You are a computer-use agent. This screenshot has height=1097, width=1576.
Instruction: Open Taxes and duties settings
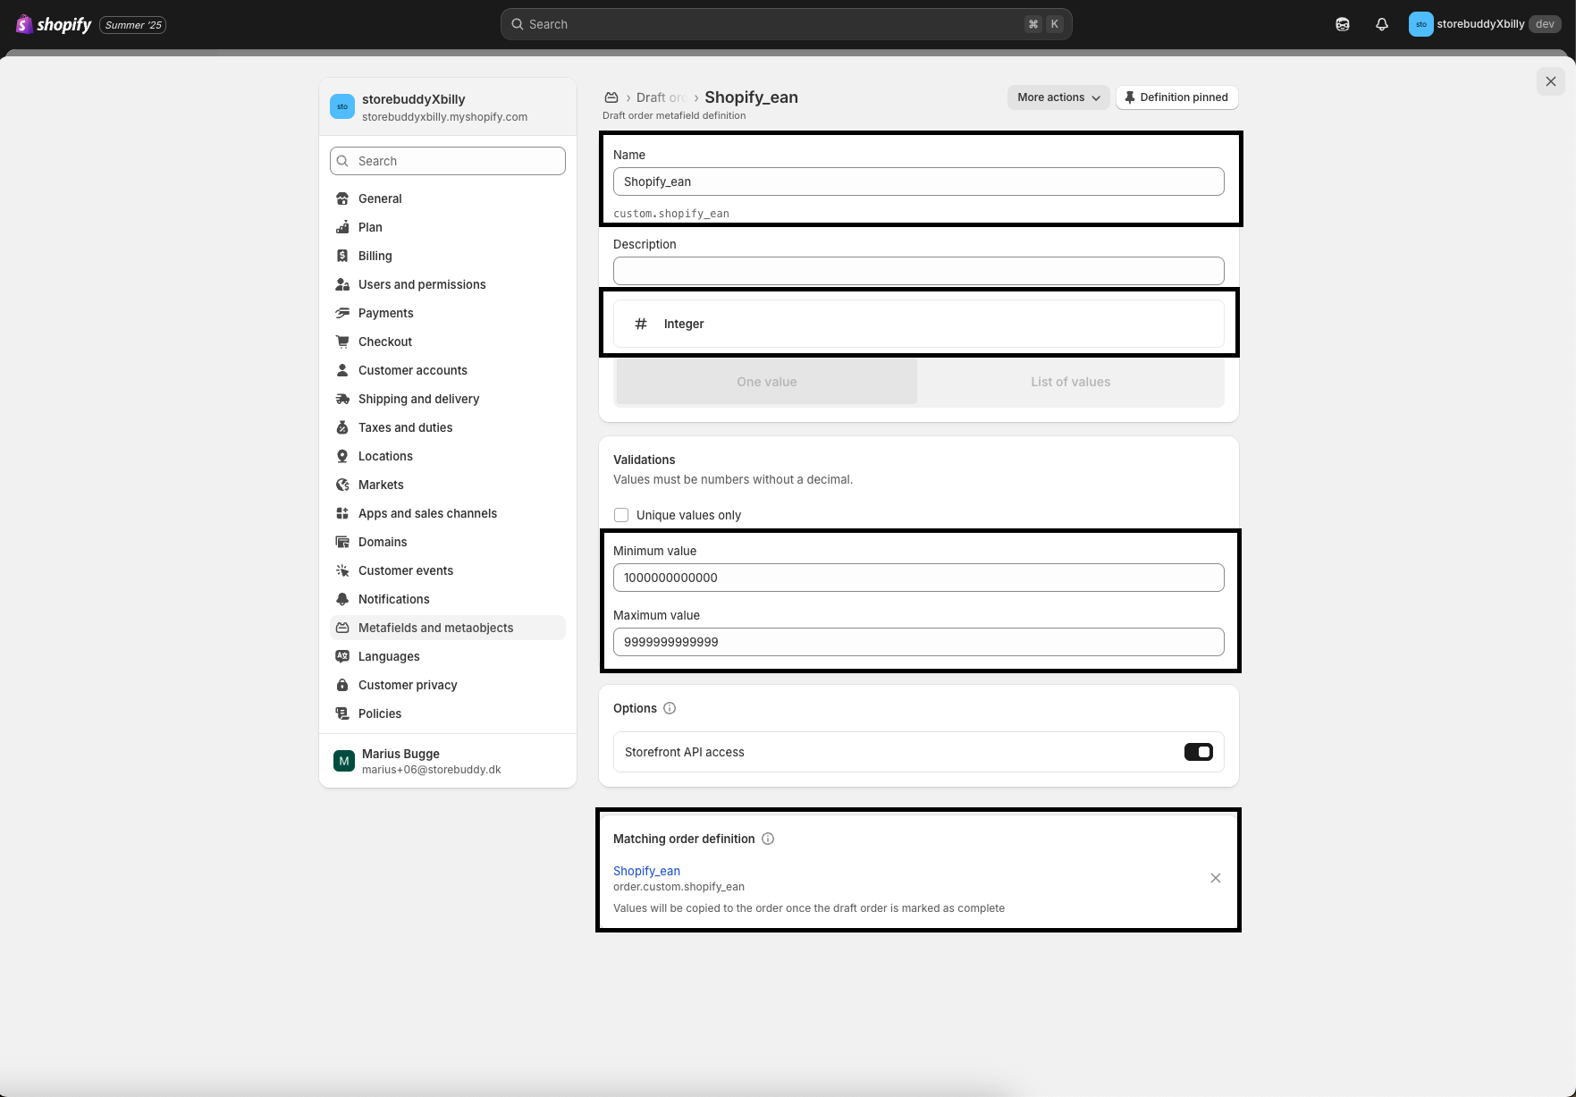[x=448, y=427]
